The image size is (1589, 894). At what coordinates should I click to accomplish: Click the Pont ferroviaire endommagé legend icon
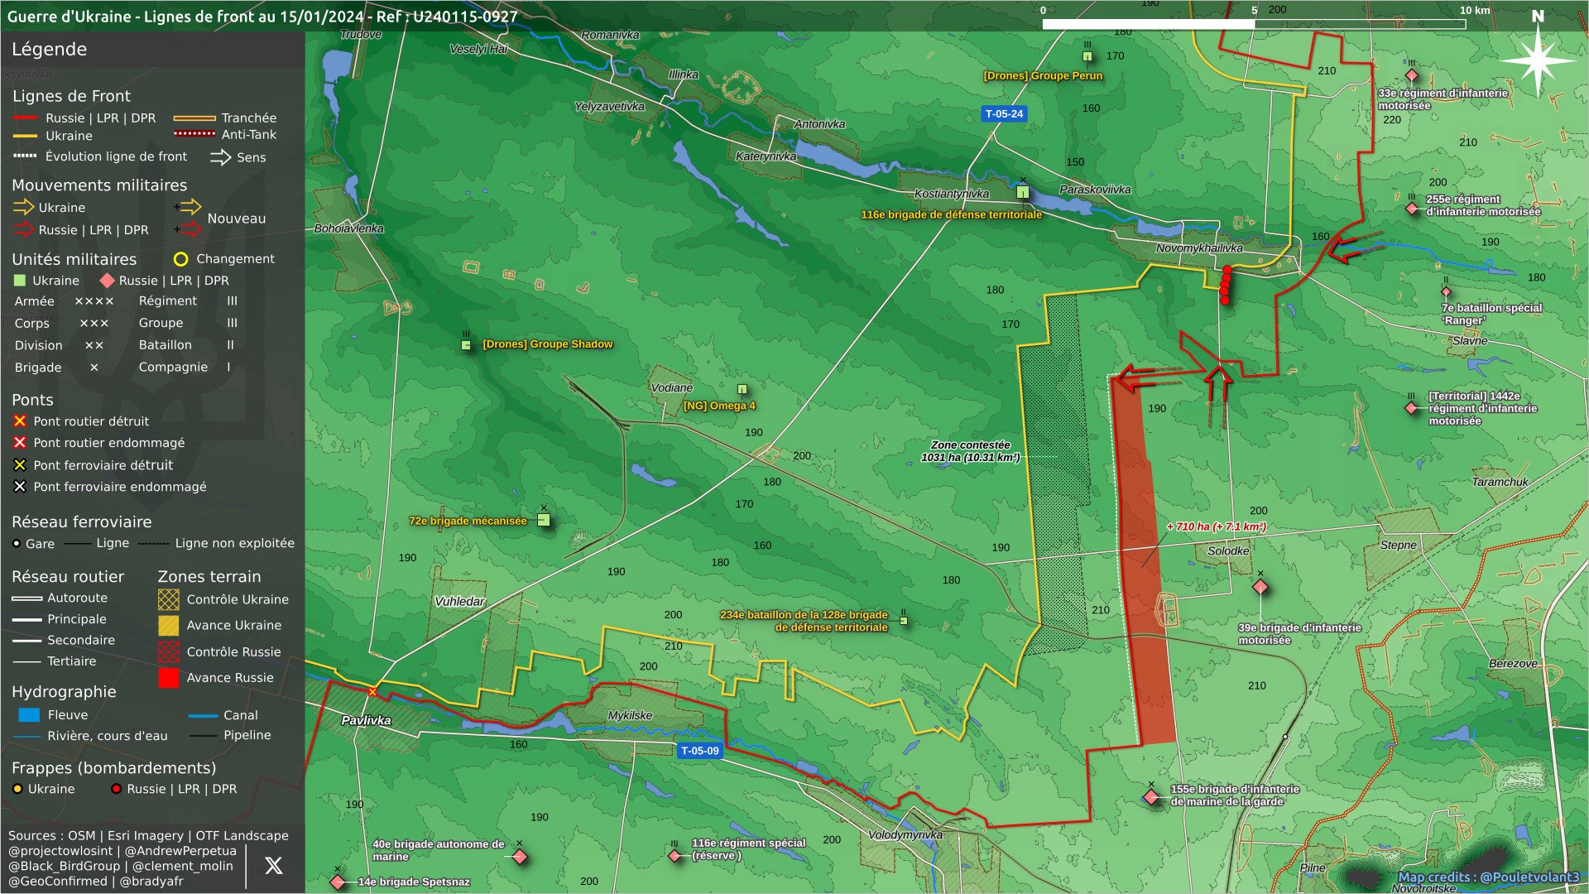coord(20,487)
